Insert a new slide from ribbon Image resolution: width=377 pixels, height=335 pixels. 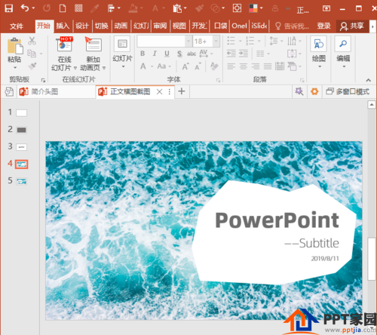(x=122, y=52)
